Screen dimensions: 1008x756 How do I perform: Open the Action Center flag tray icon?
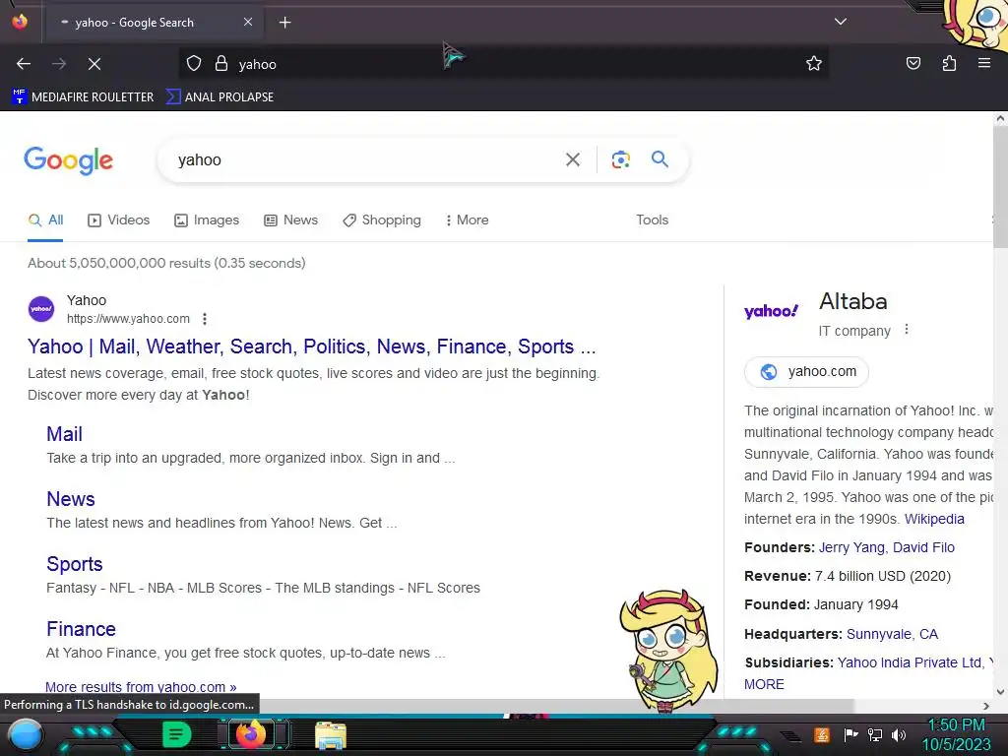coord(850,734)
